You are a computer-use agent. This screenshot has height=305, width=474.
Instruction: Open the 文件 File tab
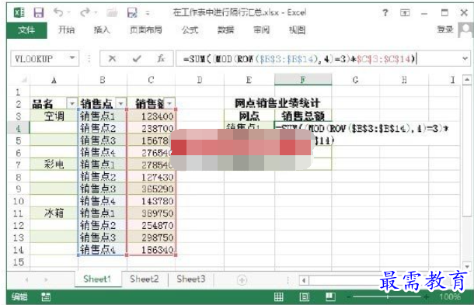(x=26, y=30)
